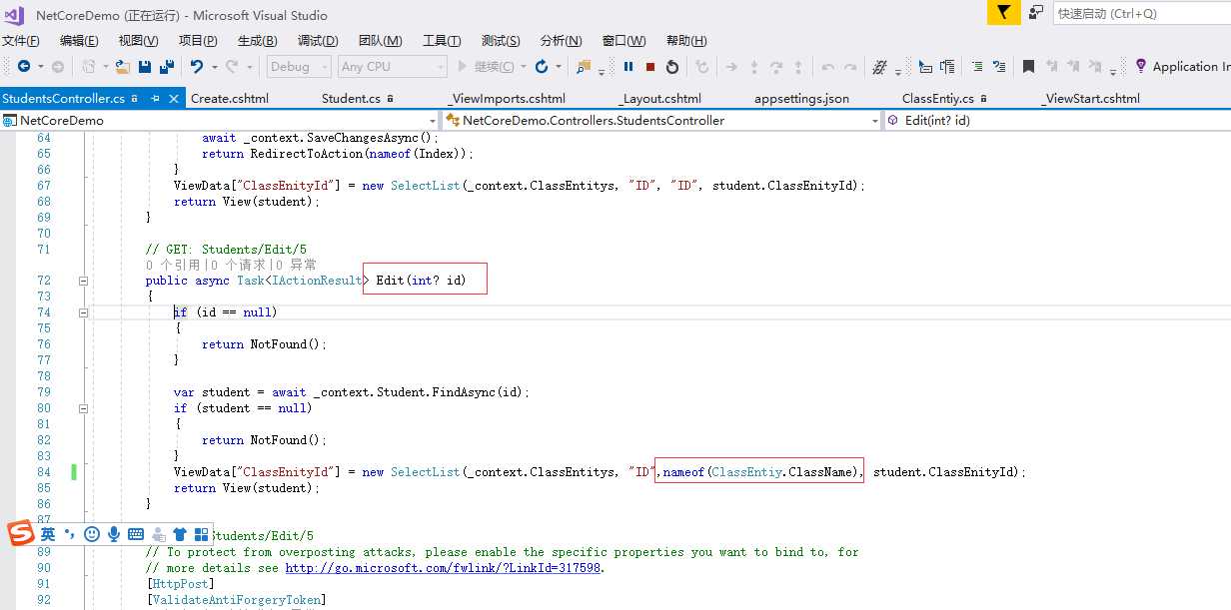
Task: Open the 帮助(H) menu
Action: 685,41
